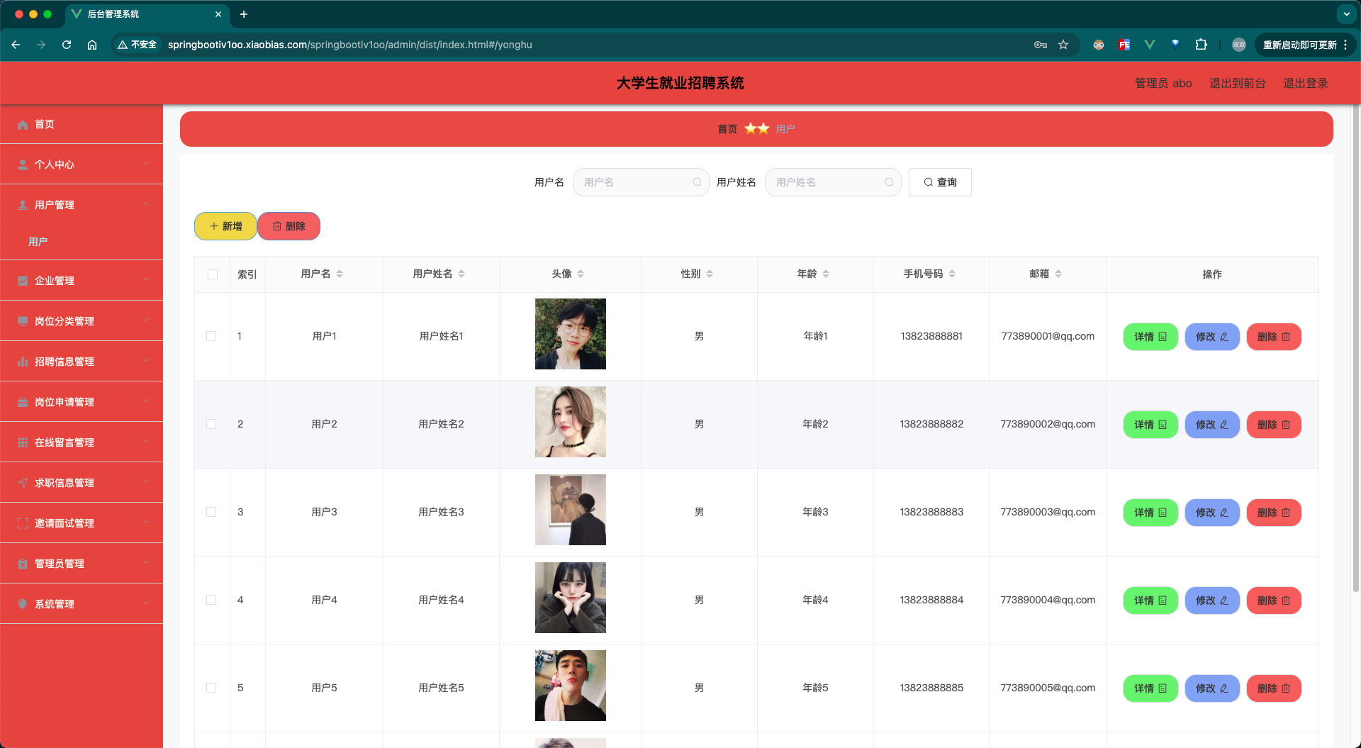
Task: Check the row checkbox for 用户2
Action: pyautogui.click(x=211, y=424)
